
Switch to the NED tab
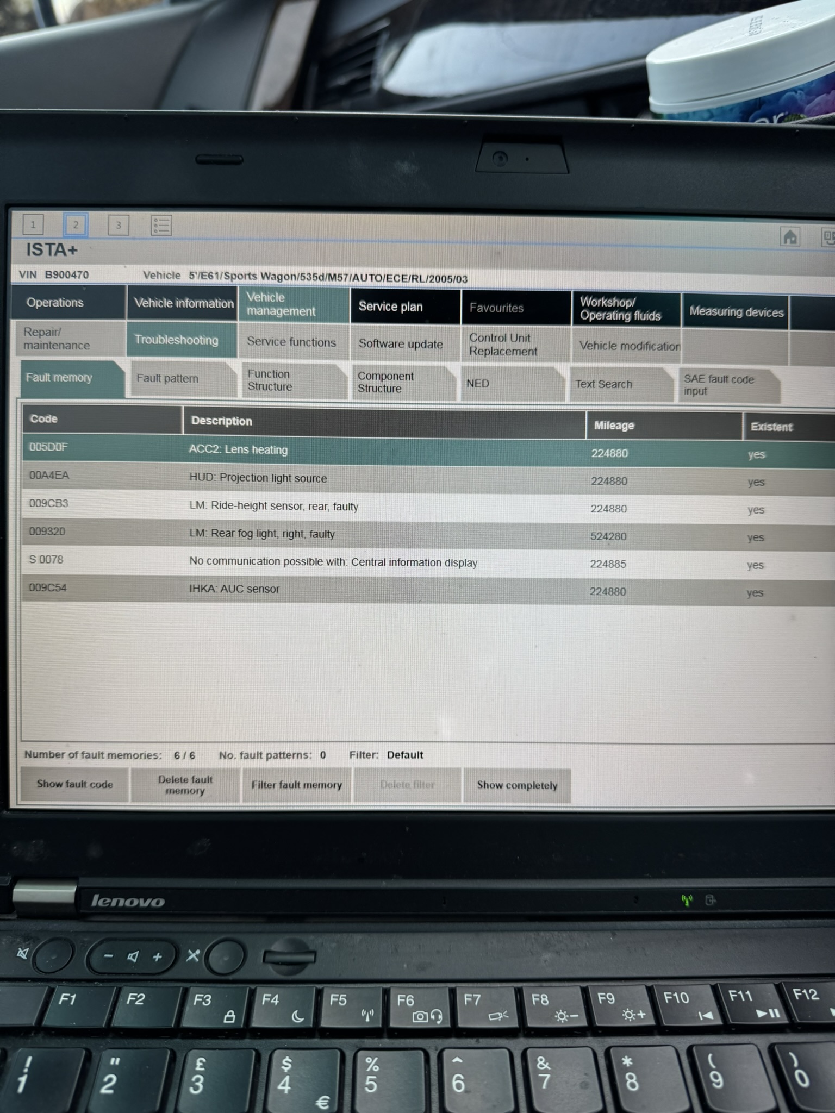513,384
